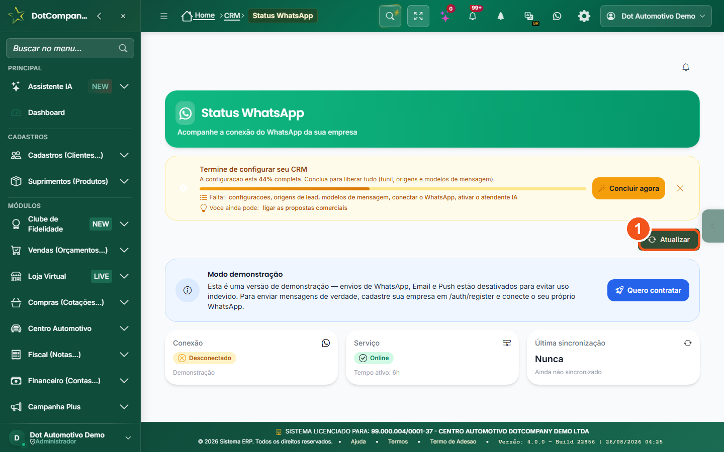This screenshot has height=452, width=724.
Task: Click the 'Tempo ativo: 6h' text
Action: point(377,373)
